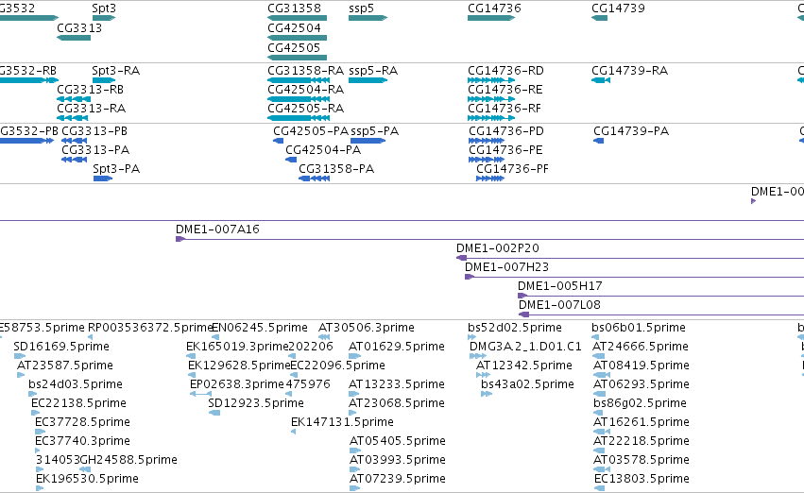Select the Spt3 gene glyph
Viewport: 804px width, 493px height.
coord(104,18)
